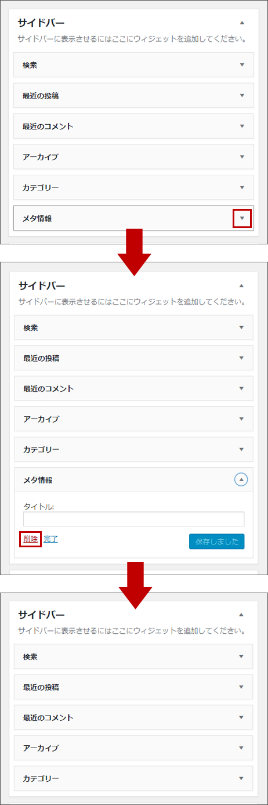
Task: Expand カテゴリー arrow in top screenshot
Action: [x=242, y=187]
